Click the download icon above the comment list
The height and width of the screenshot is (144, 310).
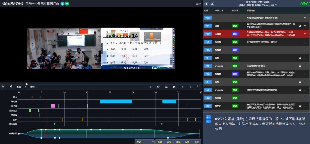[x=207, y=4]
